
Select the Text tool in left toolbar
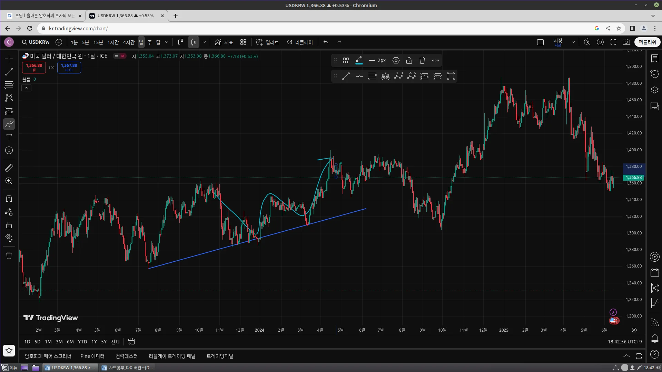click(9, 138)
